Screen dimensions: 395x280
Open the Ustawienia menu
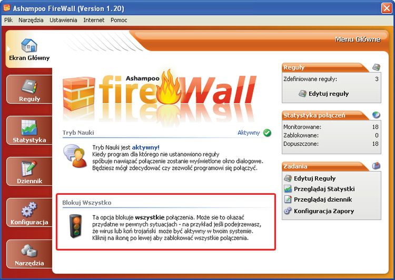63,20
